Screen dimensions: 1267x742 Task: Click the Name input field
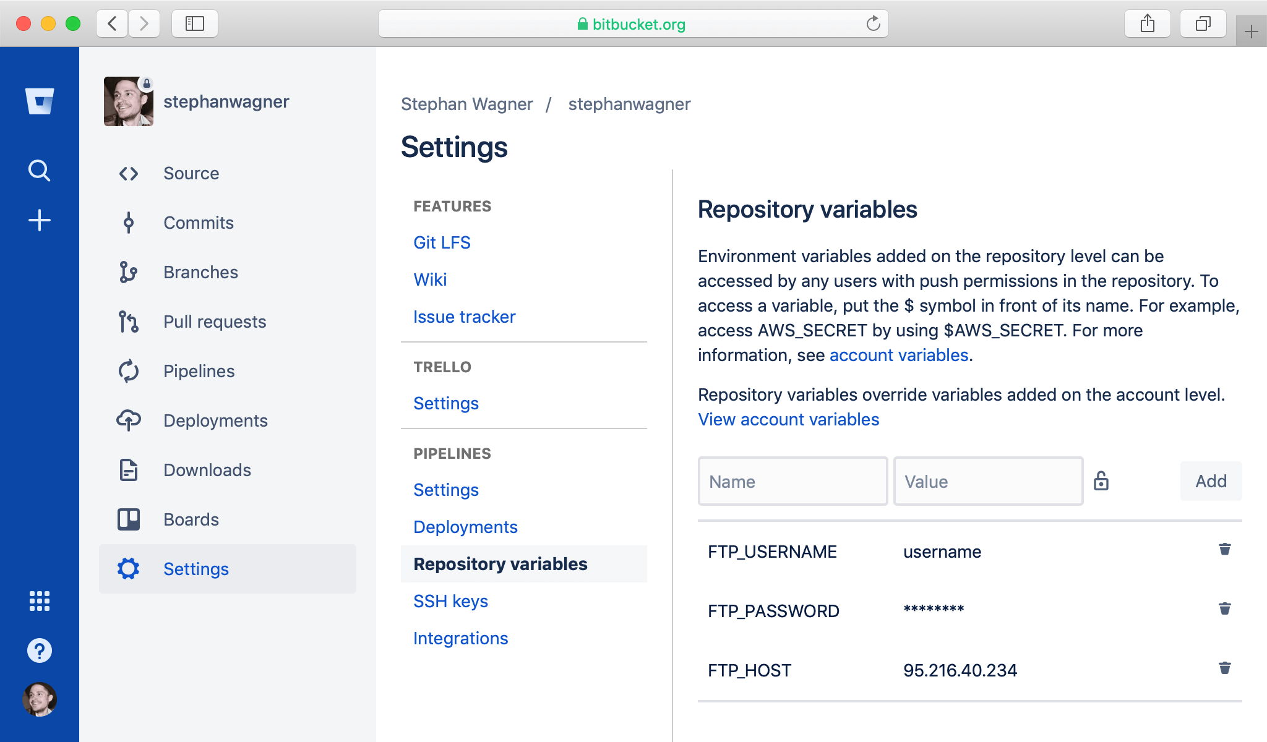click(792, 481)
